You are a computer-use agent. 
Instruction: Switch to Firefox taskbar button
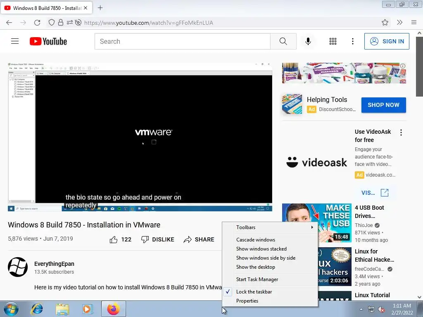[x=114, y=309]
